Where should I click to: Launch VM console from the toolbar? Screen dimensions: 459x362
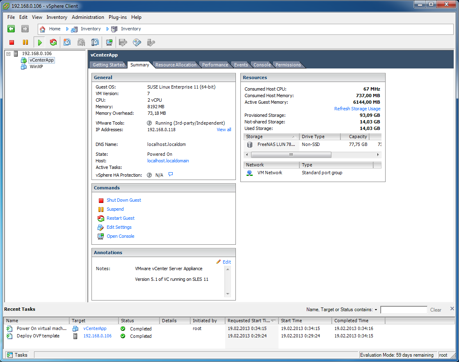pyautogui.click(x=109, y=43)
